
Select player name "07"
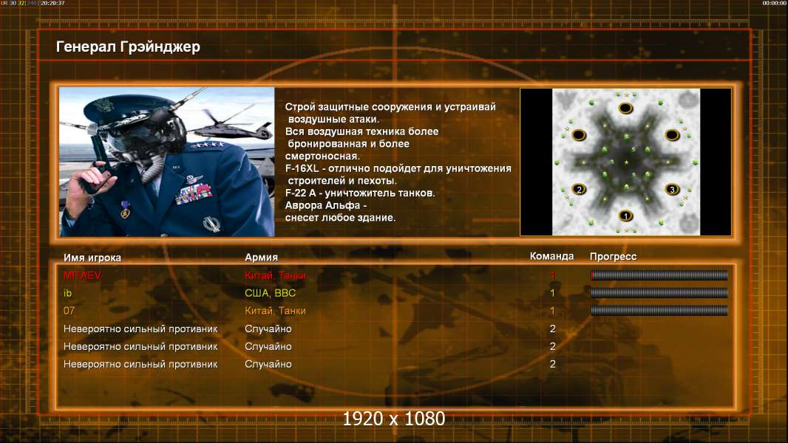click(69, 311)
